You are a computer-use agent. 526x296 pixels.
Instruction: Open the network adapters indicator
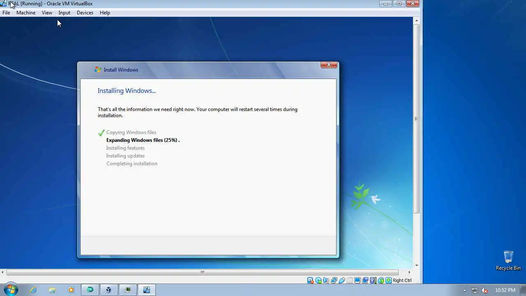(x=334, y=280)
